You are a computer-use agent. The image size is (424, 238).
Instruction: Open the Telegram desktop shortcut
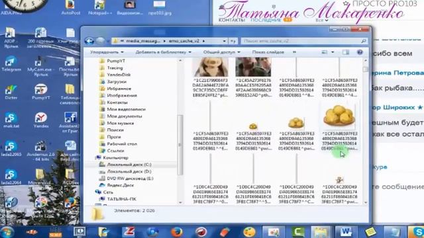point(11,64)
